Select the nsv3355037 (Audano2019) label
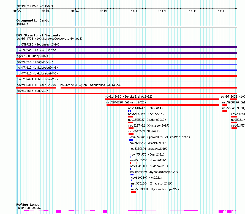Image resolution: width=245 pixels, height=214 pixels. click(147, 120)
